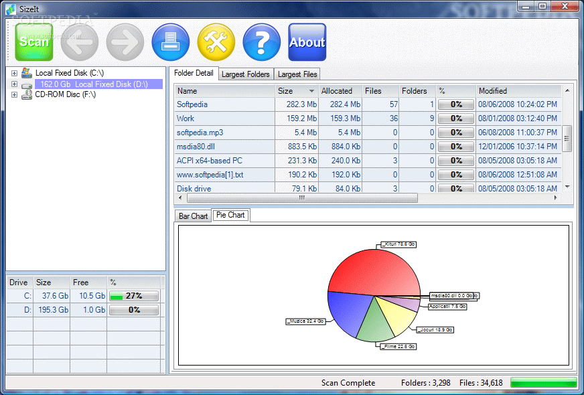Click the Scan Complete status text
Image resolution: width=584 pixels, height=395 pixels.
pos(348,383)
